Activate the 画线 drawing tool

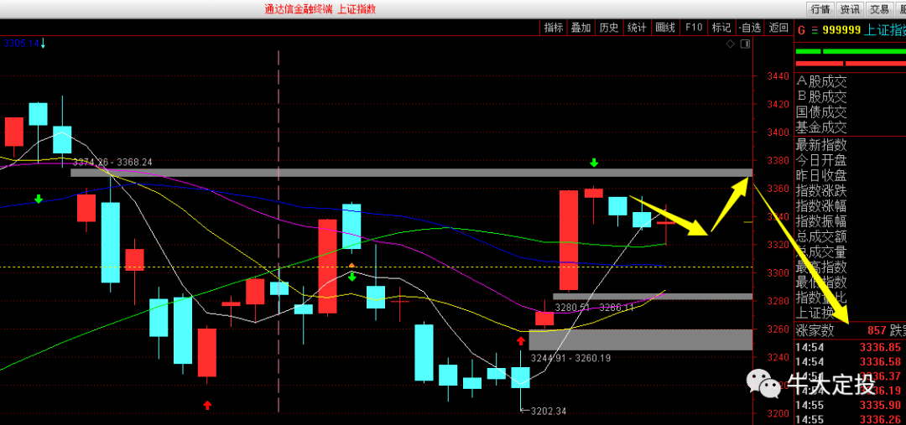tap(665, 27)
